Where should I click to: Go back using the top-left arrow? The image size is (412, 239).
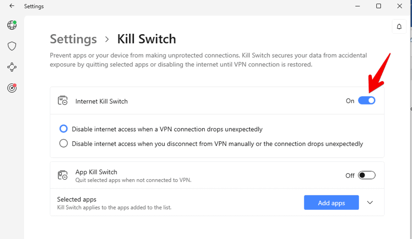12,6
